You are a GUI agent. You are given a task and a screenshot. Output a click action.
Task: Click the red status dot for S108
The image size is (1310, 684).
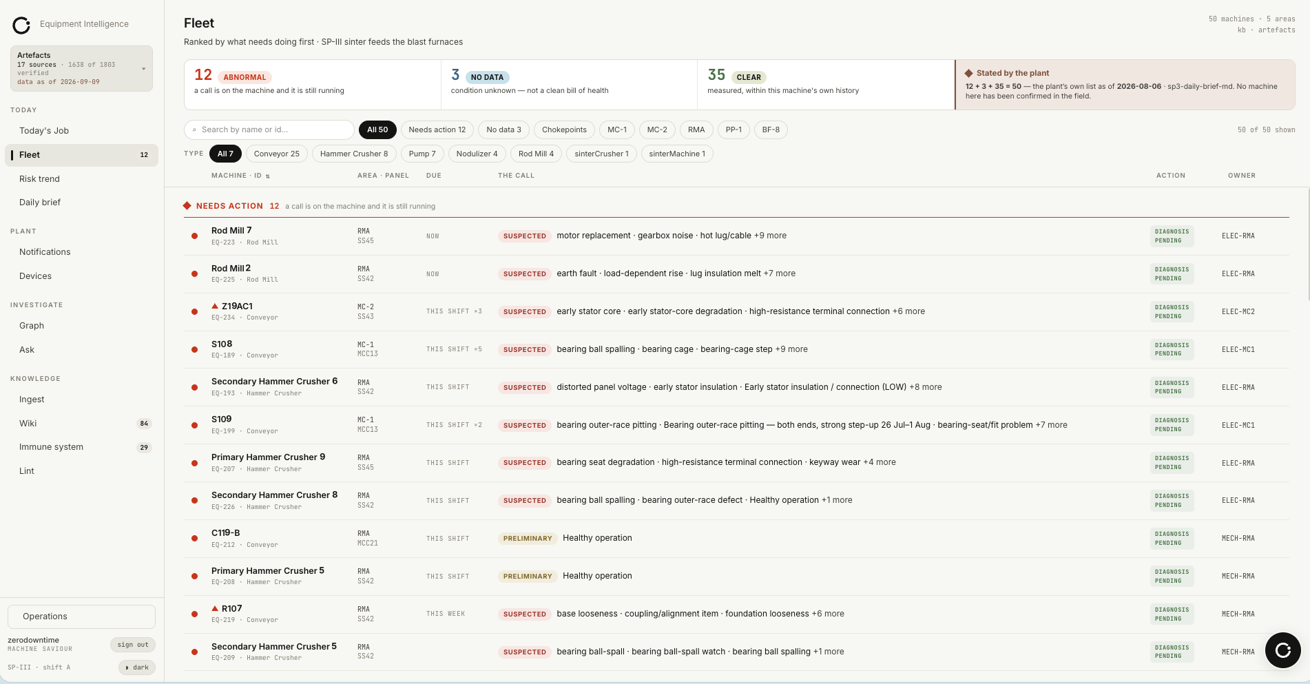pos(194,349)
